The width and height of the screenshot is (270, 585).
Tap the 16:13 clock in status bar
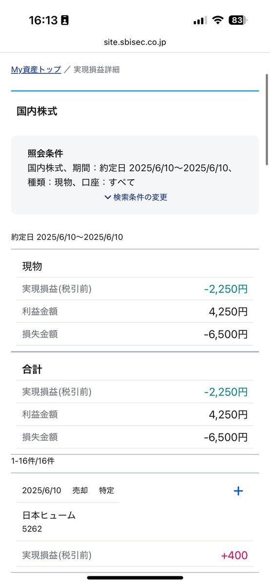click(x=43, y=20)
